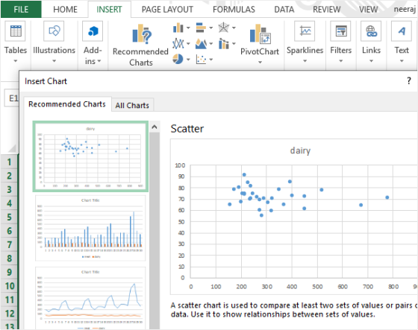Open scatter chart dropdown arrow

pos(210,60)
